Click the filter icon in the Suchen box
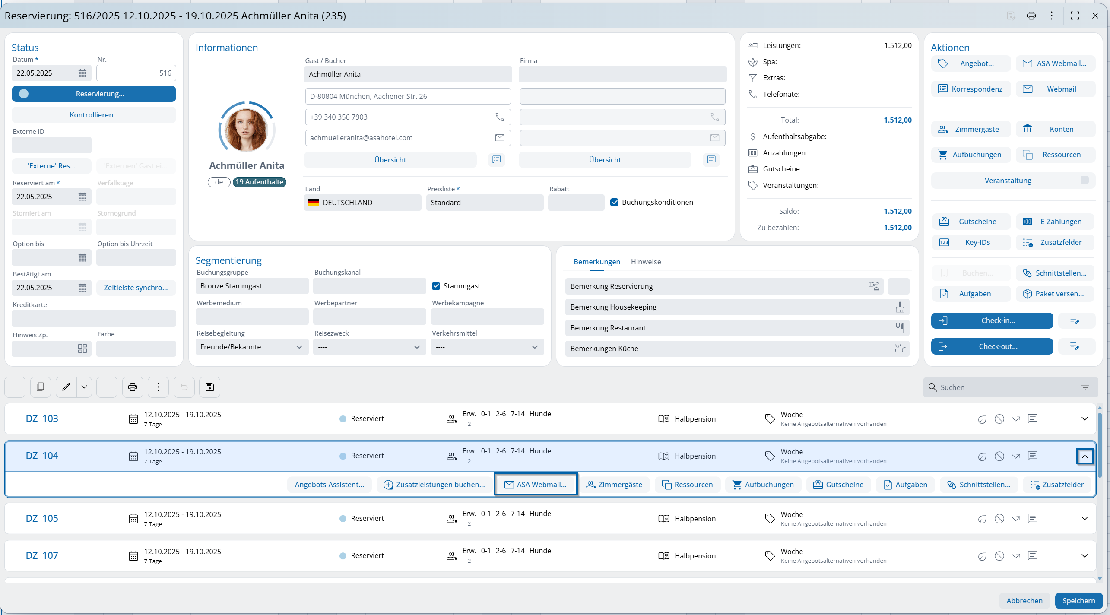The width and height of the screenshot is (1110, 615). tap(1085, 387)
